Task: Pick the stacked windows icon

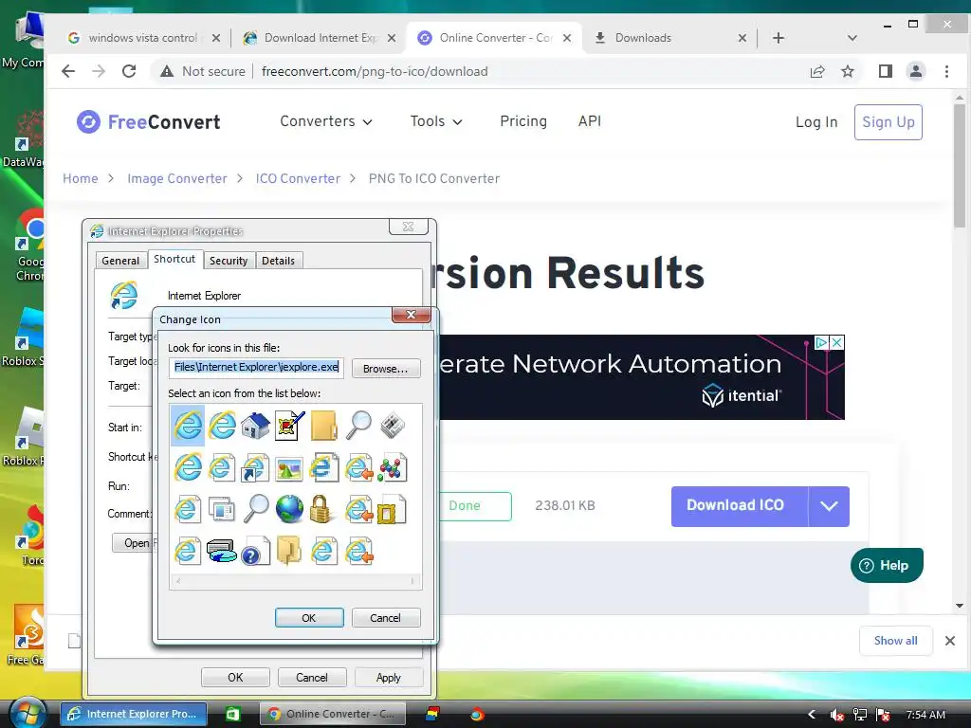Action: tap(221, 509)
